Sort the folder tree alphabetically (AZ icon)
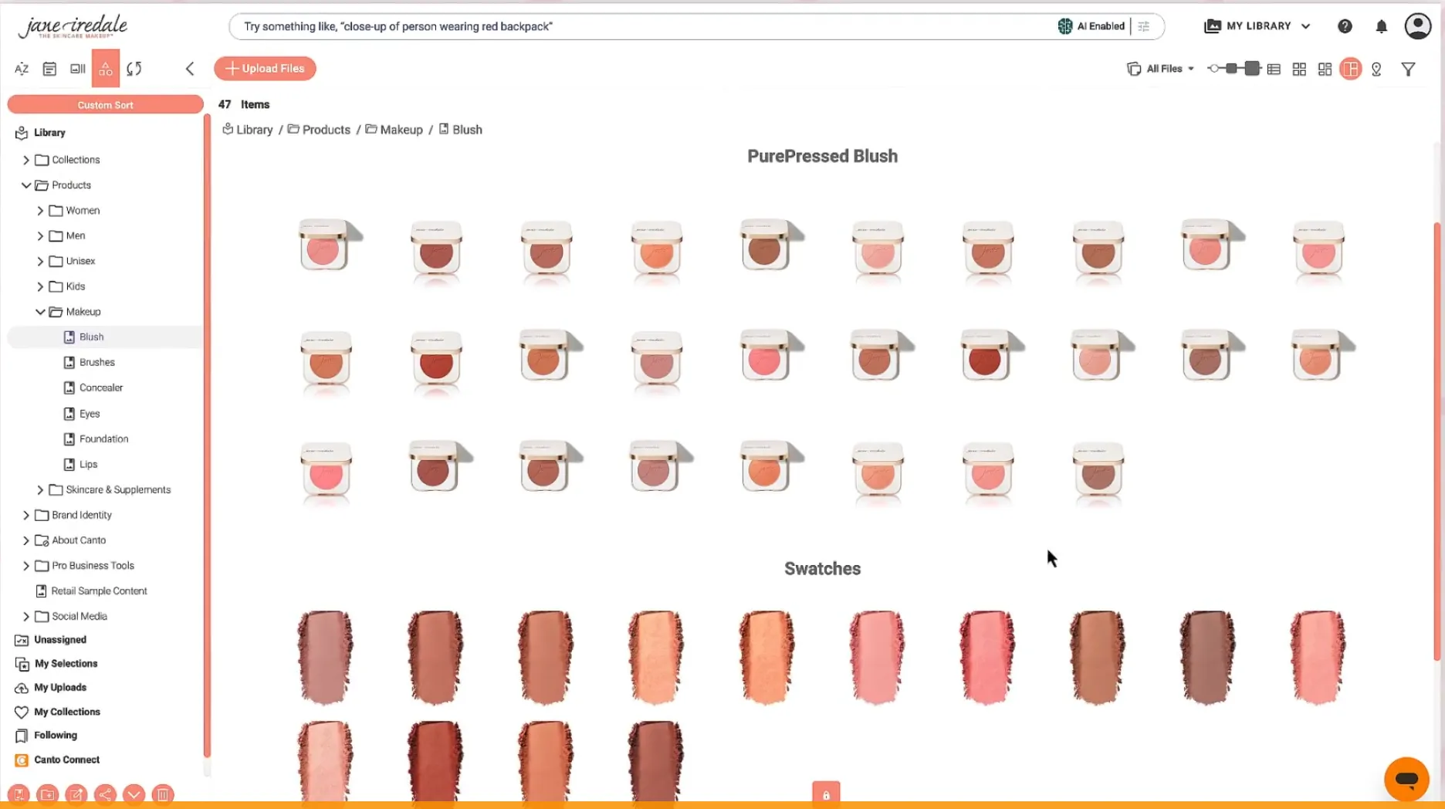This screenshot has height=809, width=1445. 22,69
